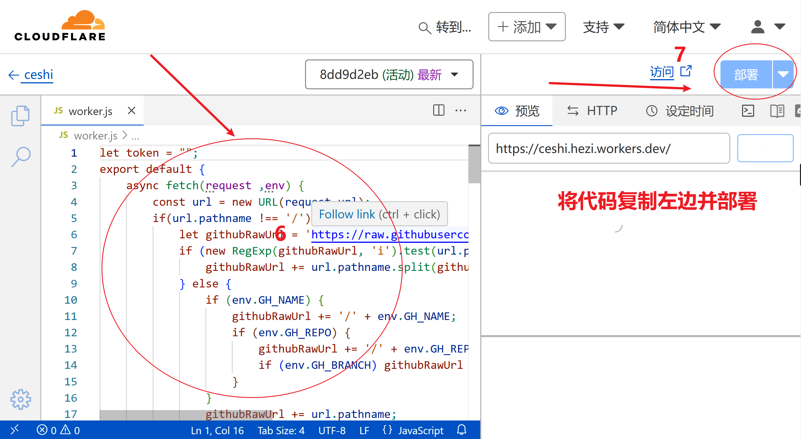Click LF line ending indicator
This screenshot has width=801, height=439.
[x=364, y=431]
